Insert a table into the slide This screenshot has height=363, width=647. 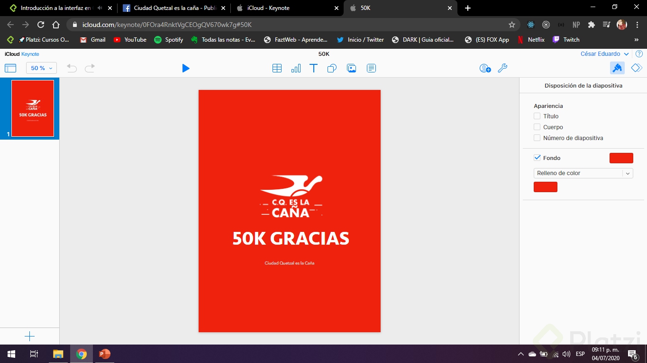point(277,68)
